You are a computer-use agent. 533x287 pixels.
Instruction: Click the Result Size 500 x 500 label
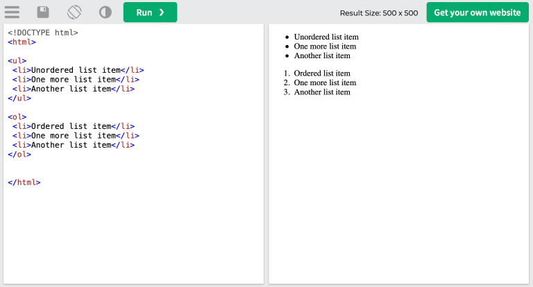378,13
